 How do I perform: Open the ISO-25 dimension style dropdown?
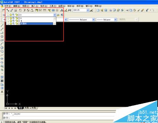tap(88, 10)
